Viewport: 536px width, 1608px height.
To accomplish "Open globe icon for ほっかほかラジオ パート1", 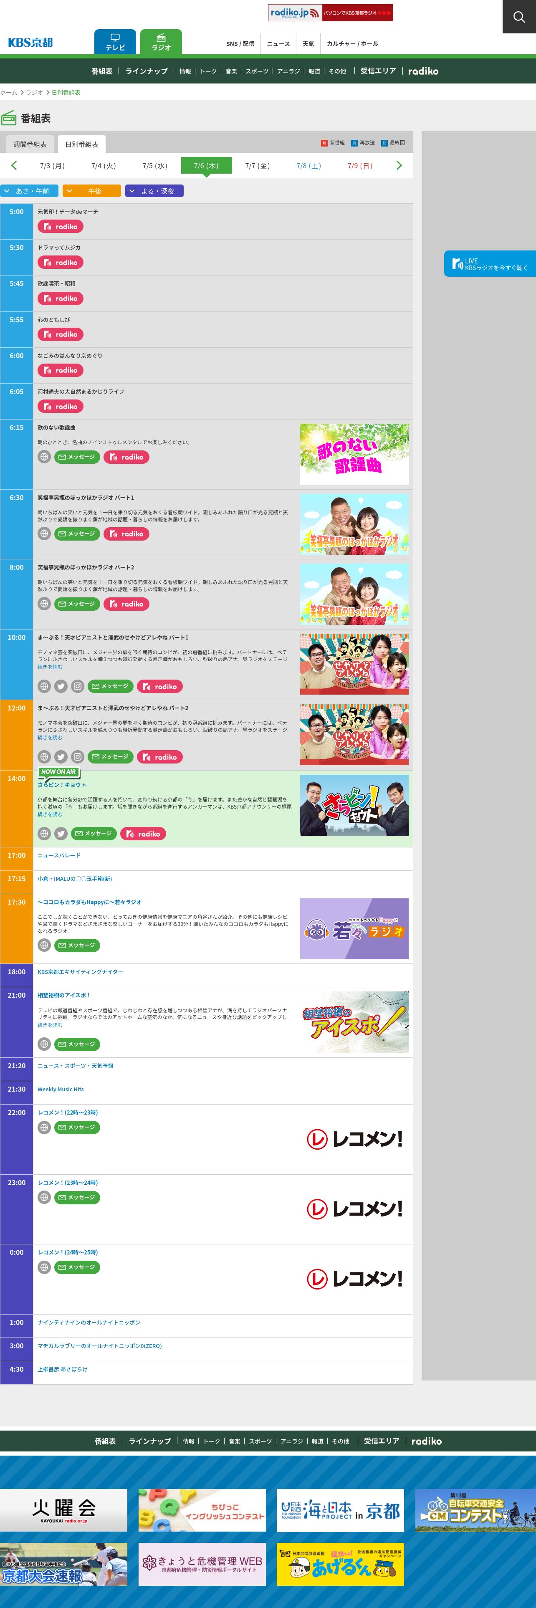I will (44, 534).
